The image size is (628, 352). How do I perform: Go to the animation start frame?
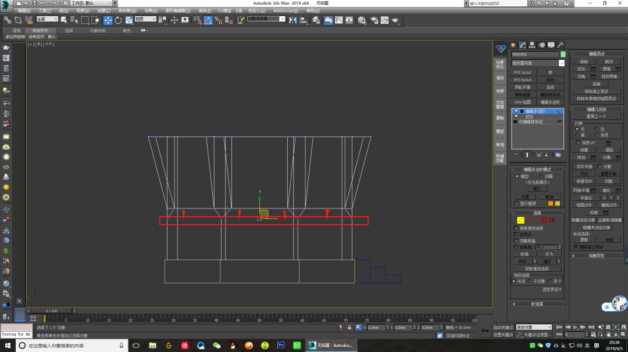559,327
